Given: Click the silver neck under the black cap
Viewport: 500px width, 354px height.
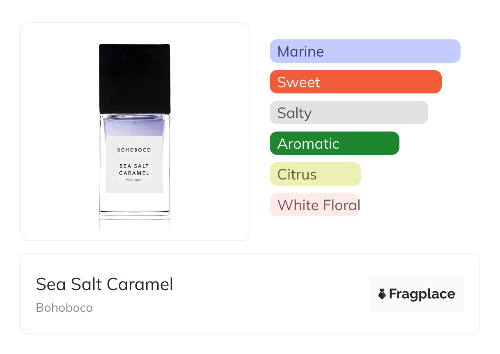Looking at the screenshot, I should [x=134, y=116].
